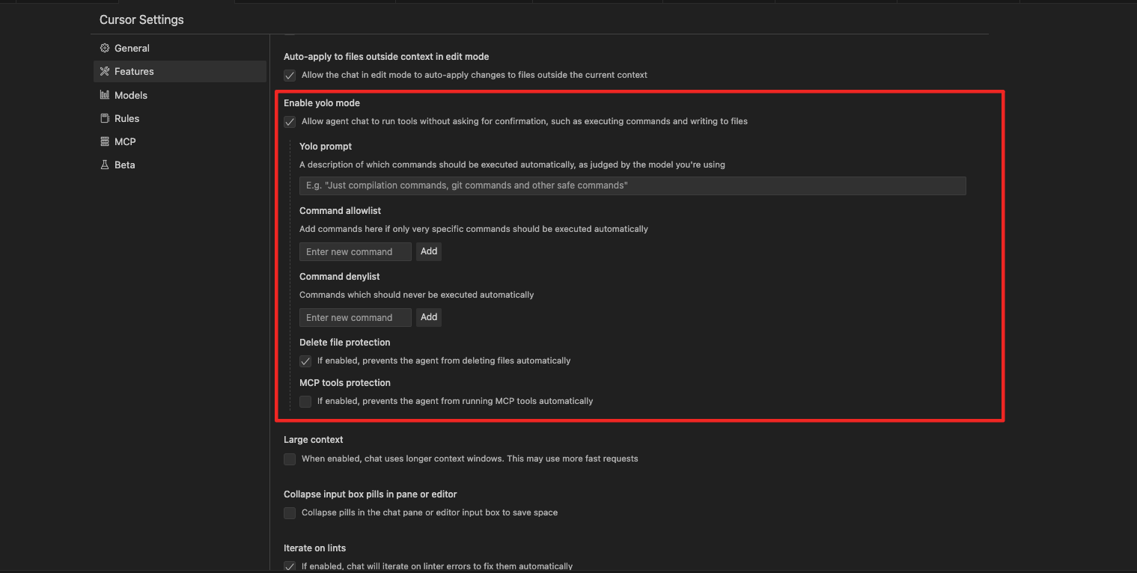Viewport: 1137px width, 573px height.
Task: Check Collapse input box pills option
Action: (290, 513)
